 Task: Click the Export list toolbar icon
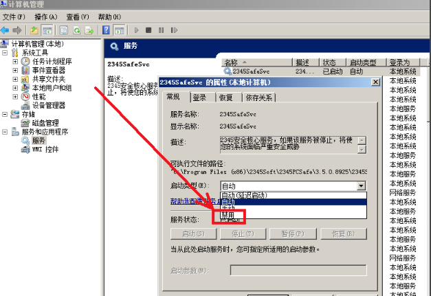tap(89, 30)
